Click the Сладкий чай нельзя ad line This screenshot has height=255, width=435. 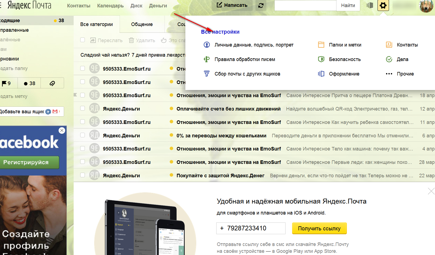pyautogui.click(x=133, y=55)
